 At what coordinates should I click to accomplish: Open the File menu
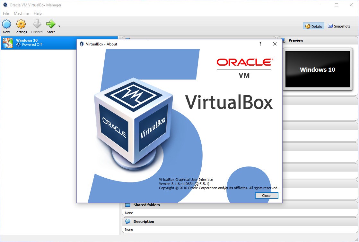coord(6,13)
